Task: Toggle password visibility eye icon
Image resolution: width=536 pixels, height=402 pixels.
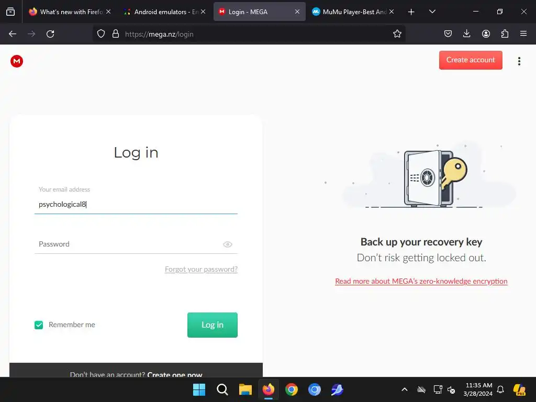Action: (228, 244)
